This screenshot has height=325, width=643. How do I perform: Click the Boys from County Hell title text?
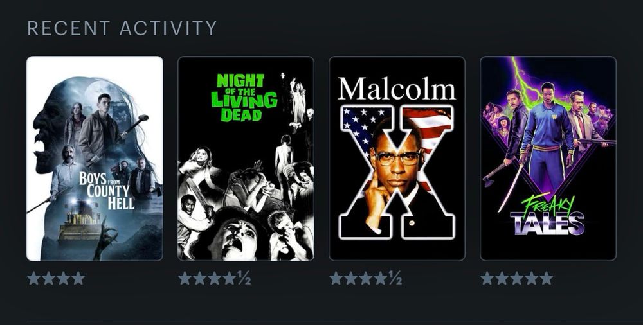[x=107, y=191]
